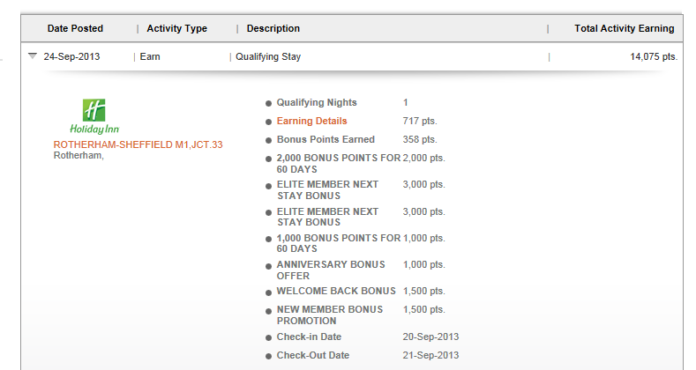Click the 21-Sep-2013 check-out value

click(x=430, y=355)
